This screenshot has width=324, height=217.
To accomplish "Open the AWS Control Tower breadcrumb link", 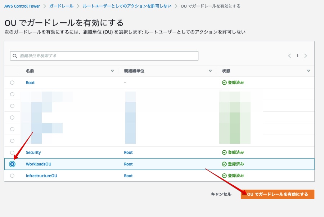I will point(22,6).
